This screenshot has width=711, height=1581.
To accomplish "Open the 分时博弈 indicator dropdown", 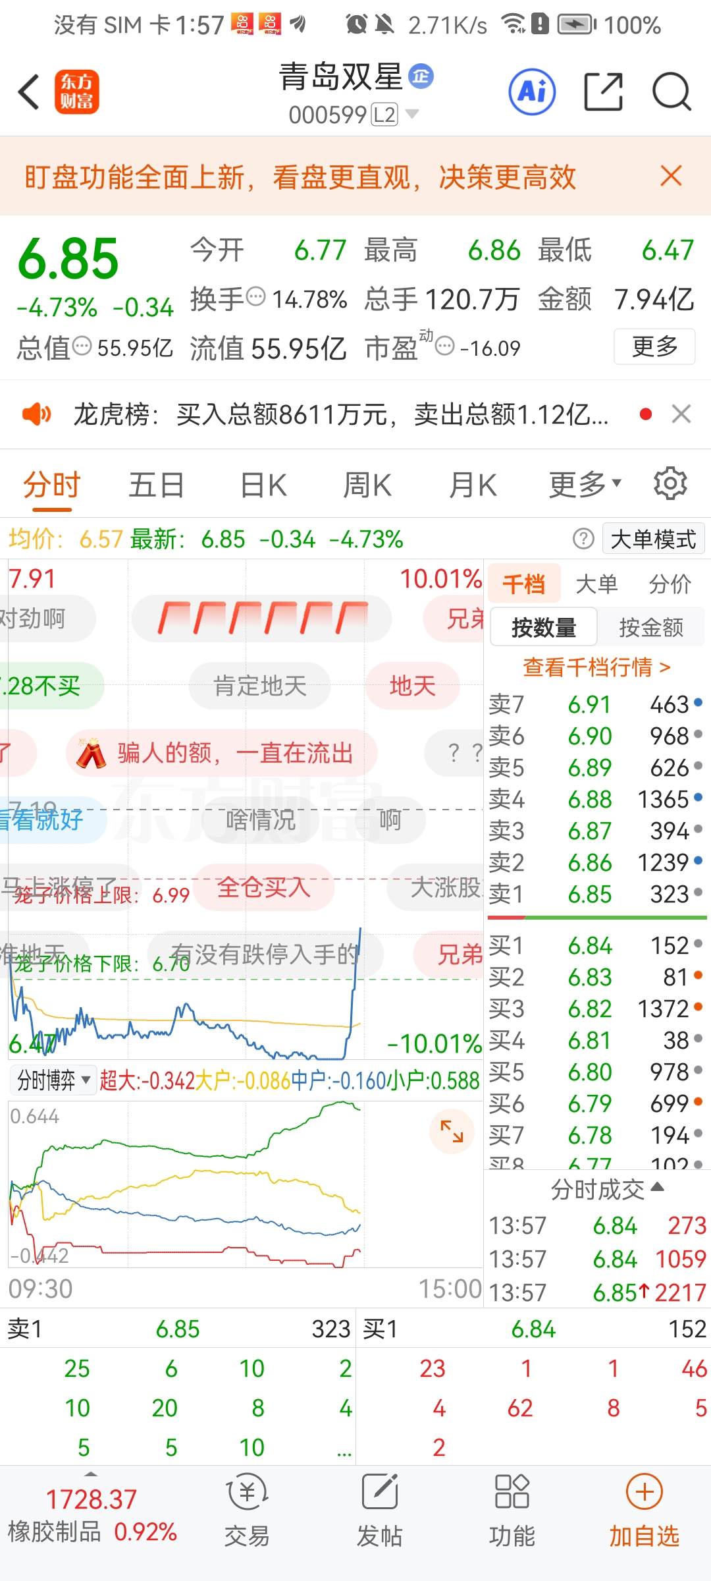I will pos(53,1080).
